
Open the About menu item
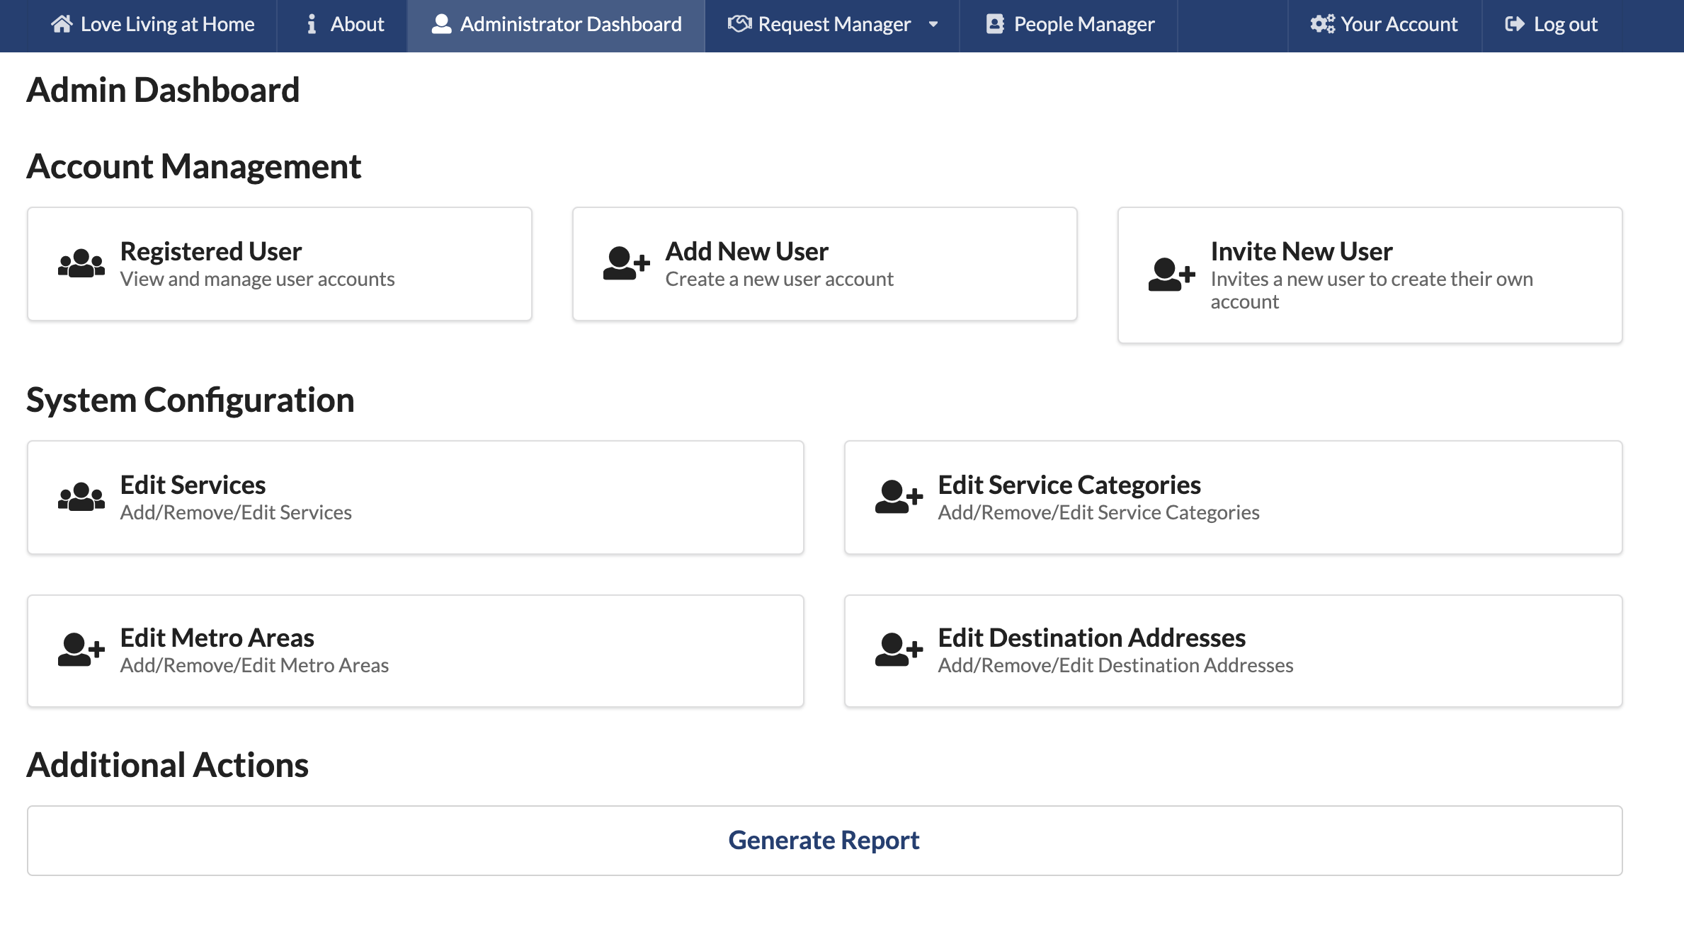coord(342,25)
